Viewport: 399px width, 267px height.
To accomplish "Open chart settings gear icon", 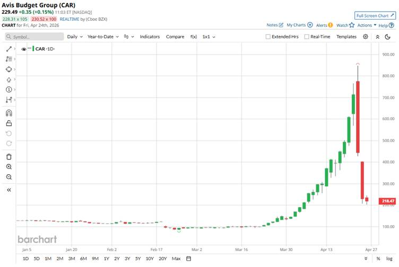I will 366,37.
